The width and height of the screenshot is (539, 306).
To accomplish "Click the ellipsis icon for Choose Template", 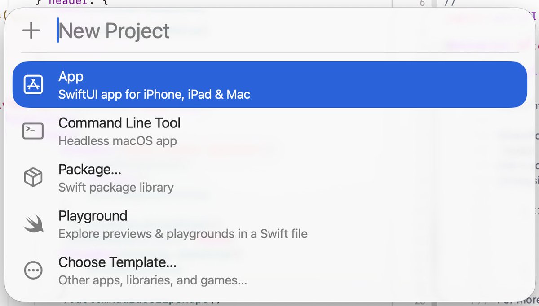I will point(33,271).
